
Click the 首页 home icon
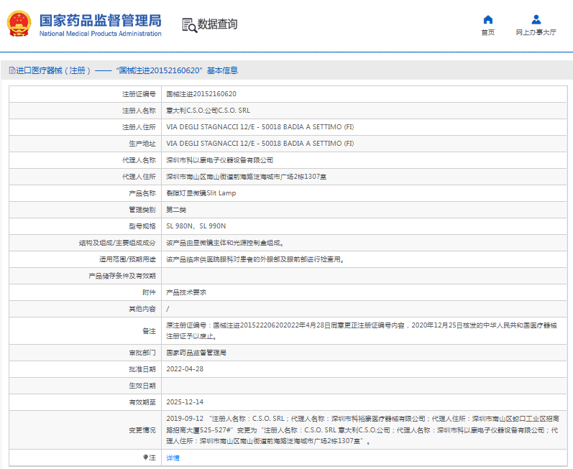[x=487, y=19]
